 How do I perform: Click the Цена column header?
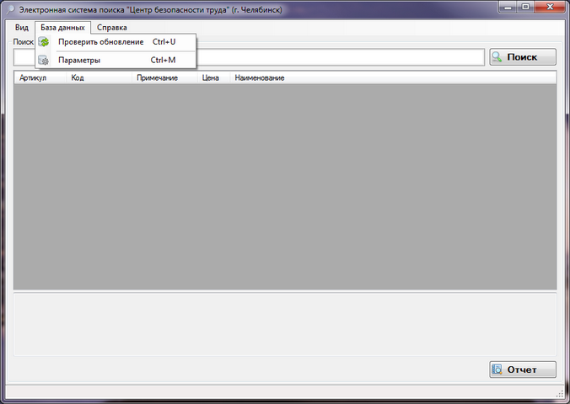(212, 78)
